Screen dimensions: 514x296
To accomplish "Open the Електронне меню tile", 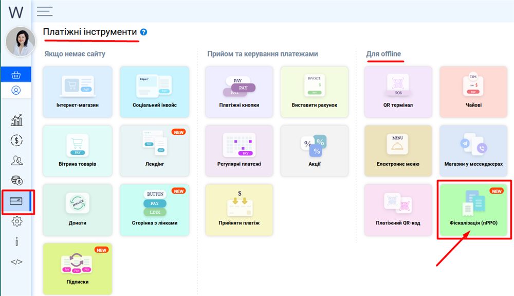I will coord(398,151).
